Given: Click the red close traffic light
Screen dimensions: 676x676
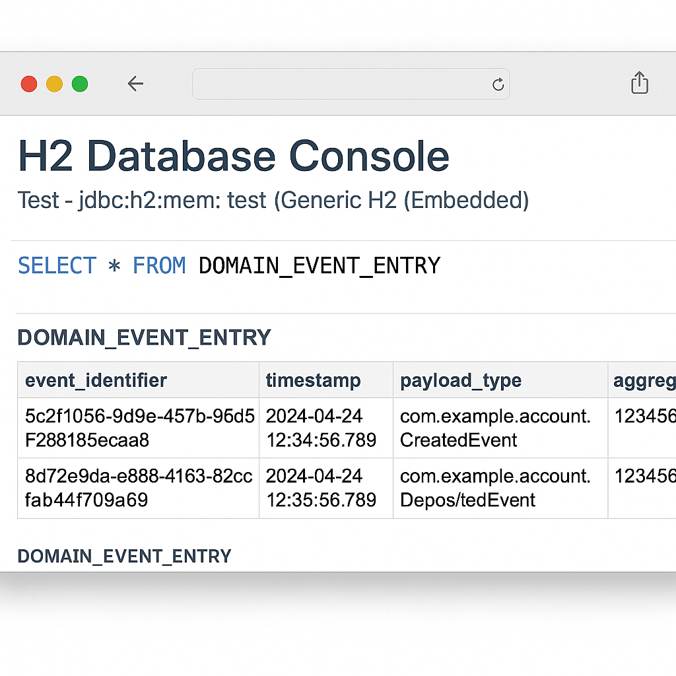Looking at the screenshot, I should point(28,84).
